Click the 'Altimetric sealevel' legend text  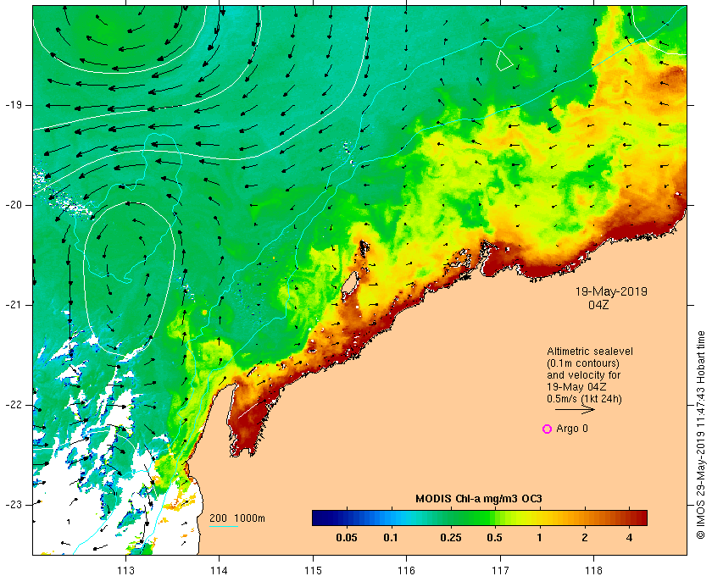coord(589,352)
